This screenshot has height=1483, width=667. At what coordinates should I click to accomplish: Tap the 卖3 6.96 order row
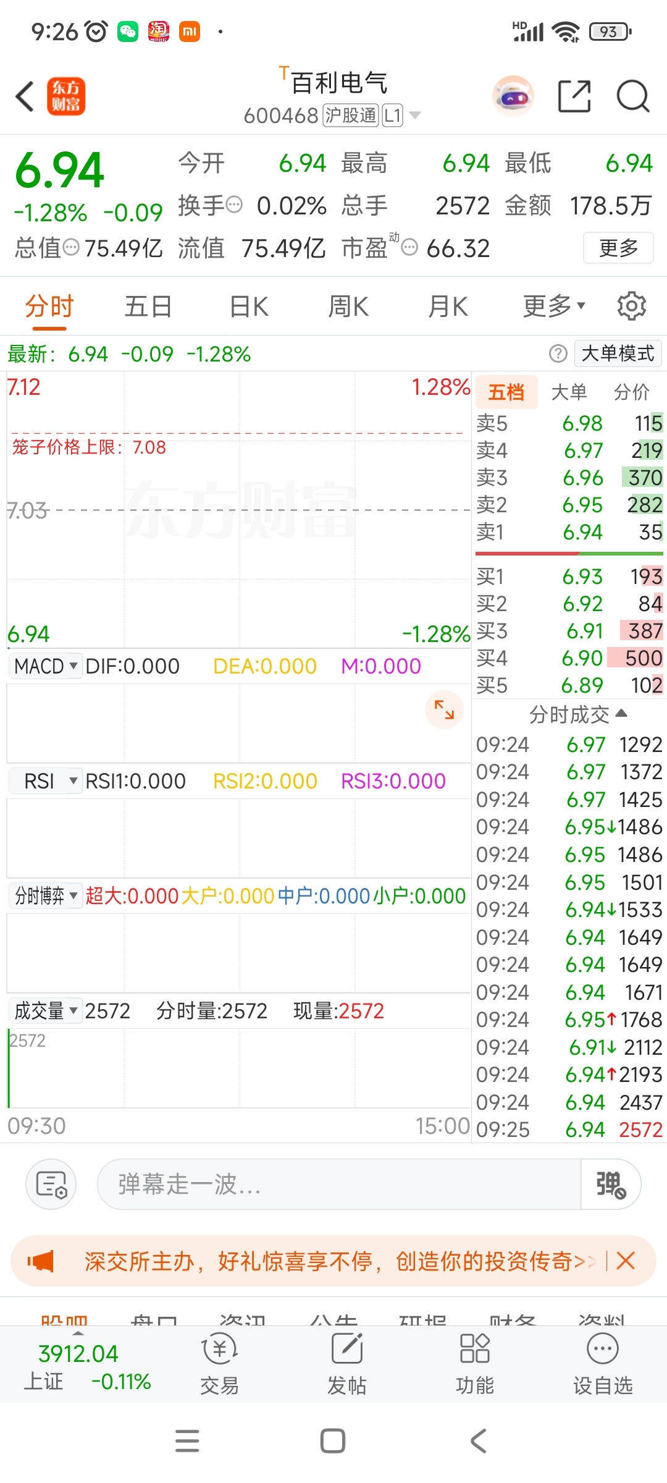[569, 478]
